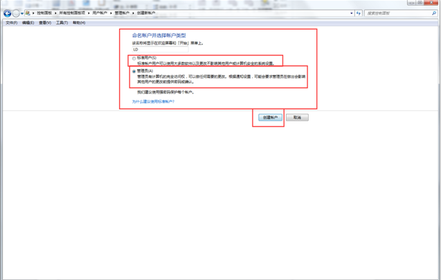Expand the breadcrumb arrow right after 控制面板
This screenshot has width=441, height=280.
[x=55, y=13]
